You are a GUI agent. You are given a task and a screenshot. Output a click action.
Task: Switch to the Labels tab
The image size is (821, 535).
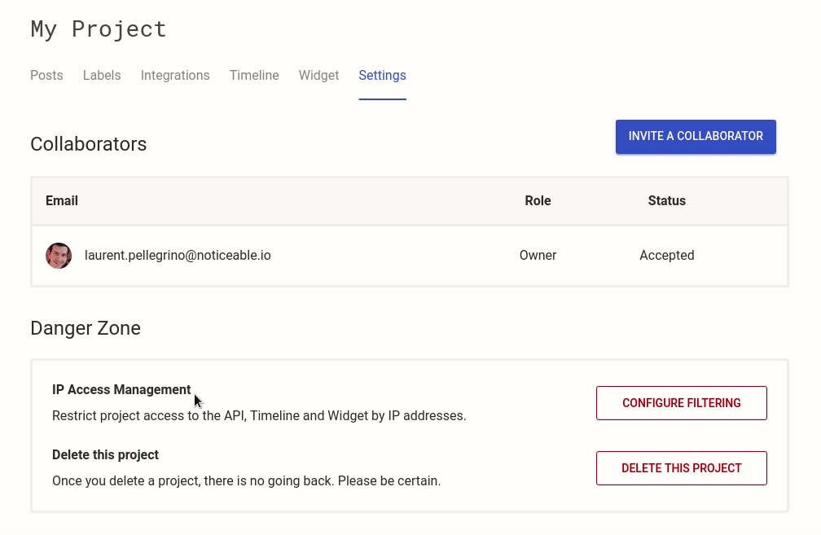(x=102, y=76)
